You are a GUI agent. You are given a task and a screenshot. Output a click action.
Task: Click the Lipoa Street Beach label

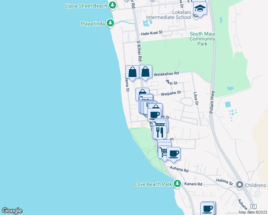click(86, 6)
